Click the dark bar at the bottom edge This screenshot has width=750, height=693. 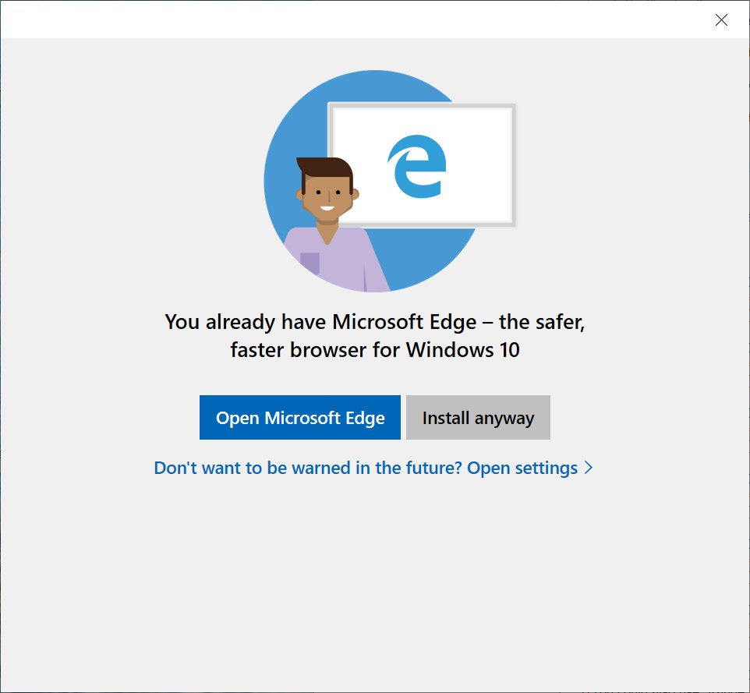(374, 690)
